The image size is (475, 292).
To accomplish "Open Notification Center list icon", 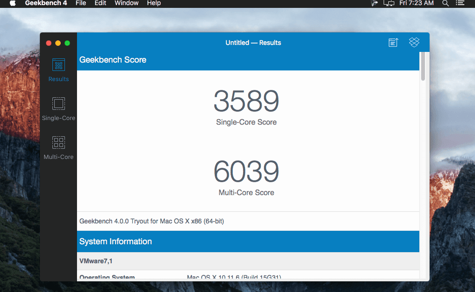I will click(460, 3).
